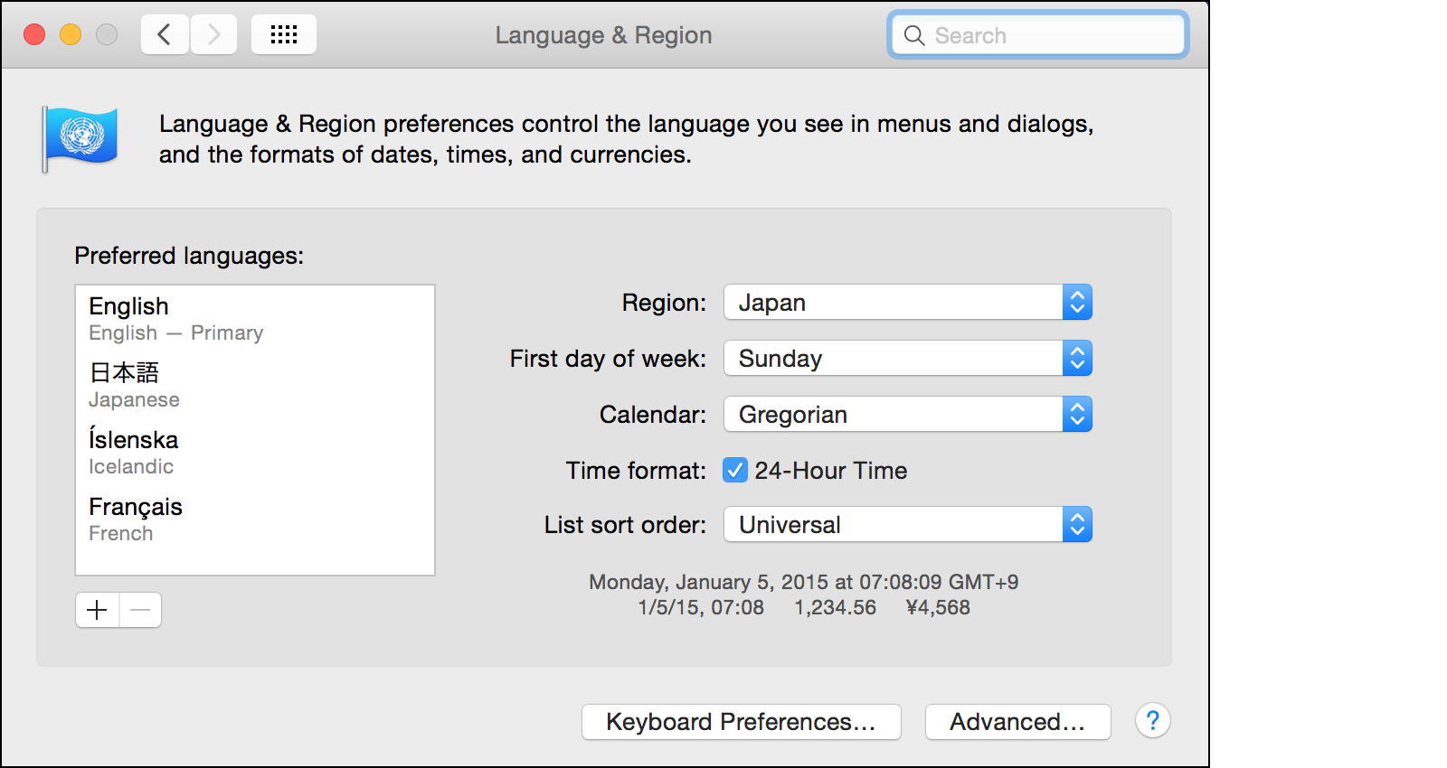Screen dimensions: 1447x768
Task: Click the magnifying glass search icon
Action: pyautogui.click(x=914, y=35)
